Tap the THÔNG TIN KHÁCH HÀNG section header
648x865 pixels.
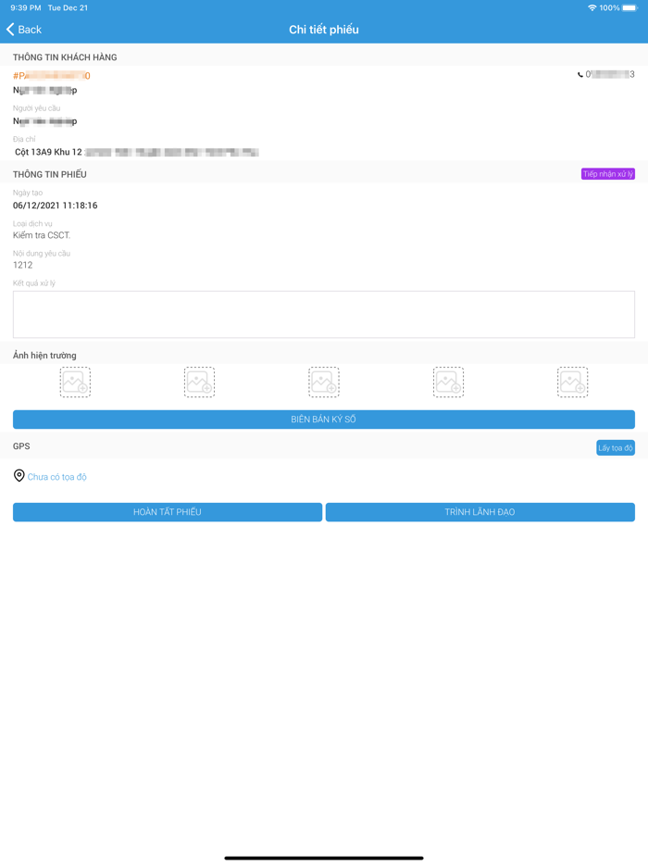(65, 57)
